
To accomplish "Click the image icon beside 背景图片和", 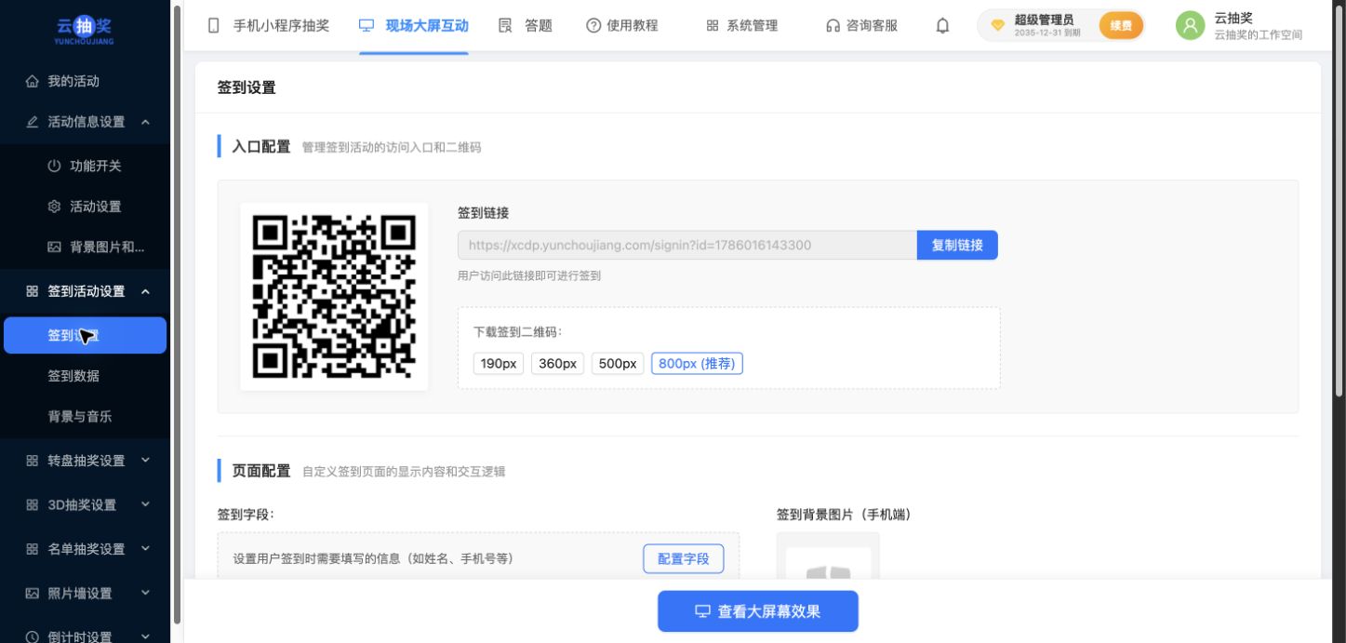I will click(x=54, y=248).
